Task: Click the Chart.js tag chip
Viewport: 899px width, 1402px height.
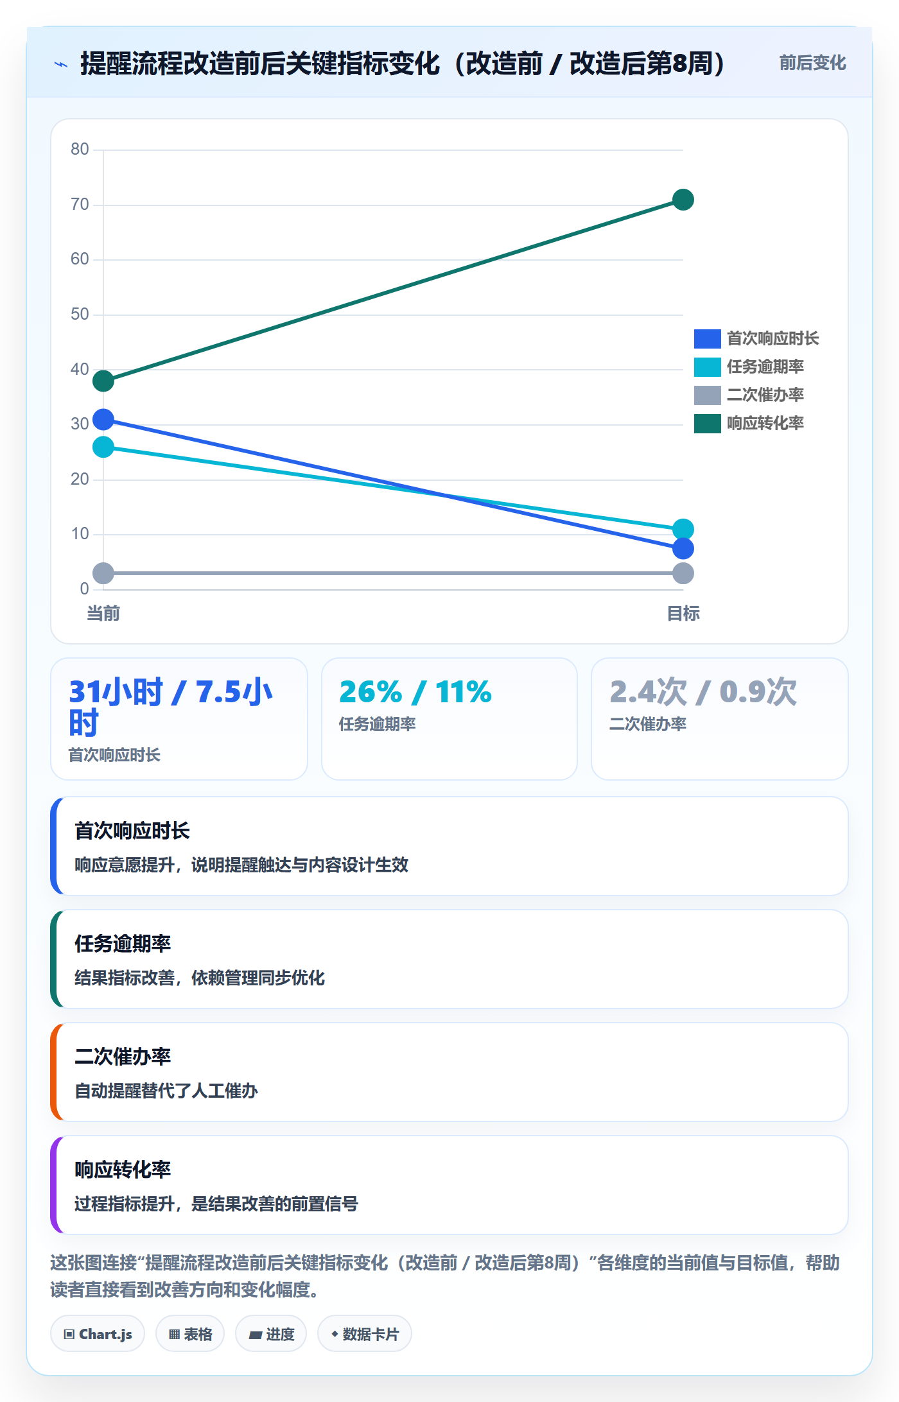Action: pyautogui.click(x=98, y=1334)
